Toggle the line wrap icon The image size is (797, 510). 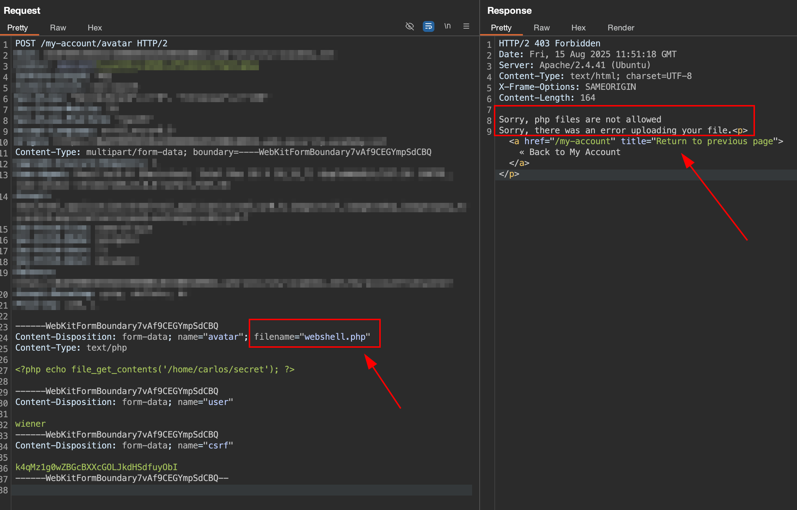428,26
